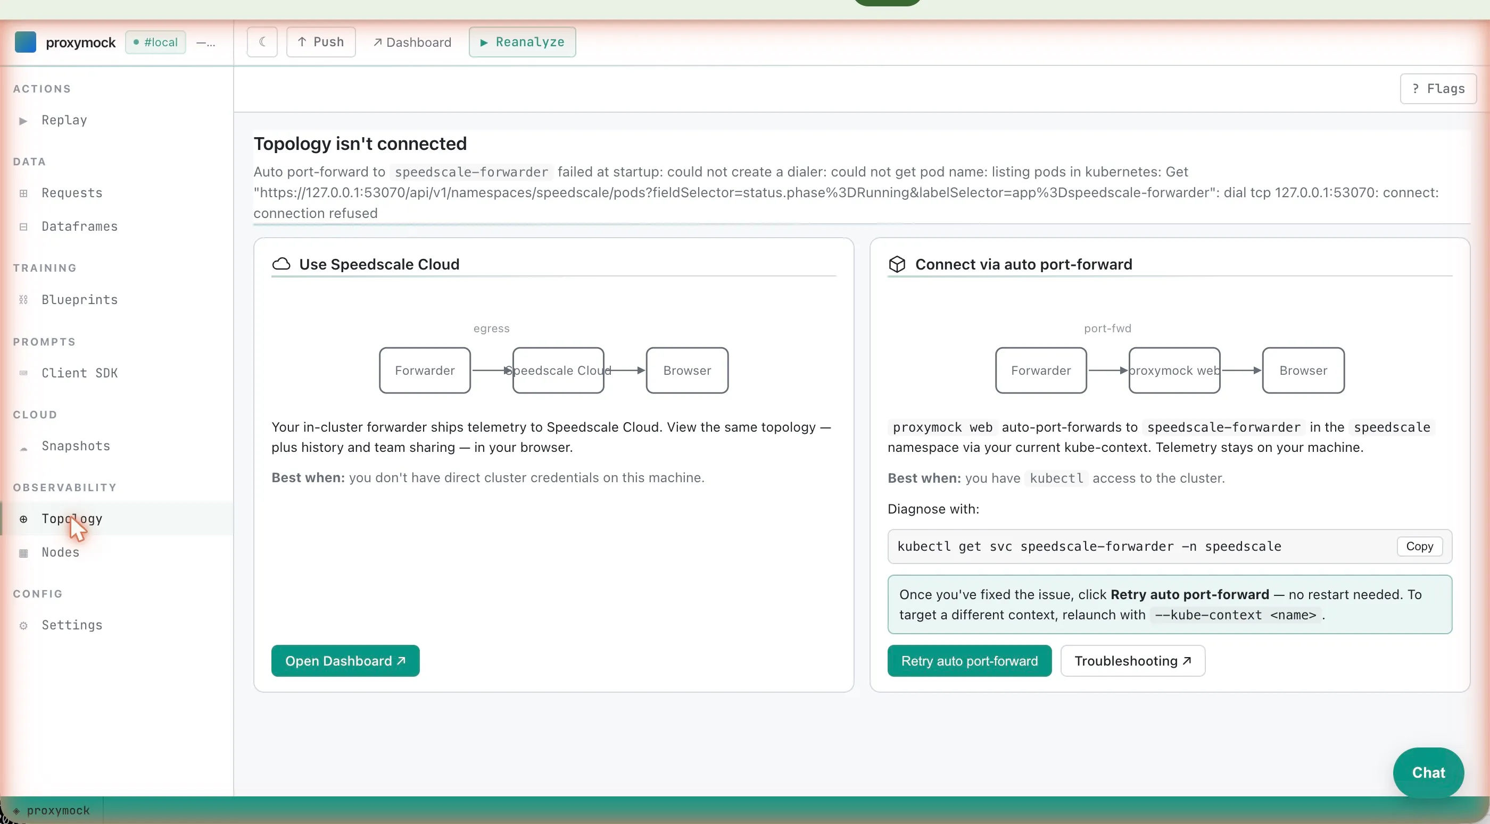Screen dimensions: 1490x824
Task: Click the Replay play-triangle icon
Action: pyautogui.click(x=23, y=121)
